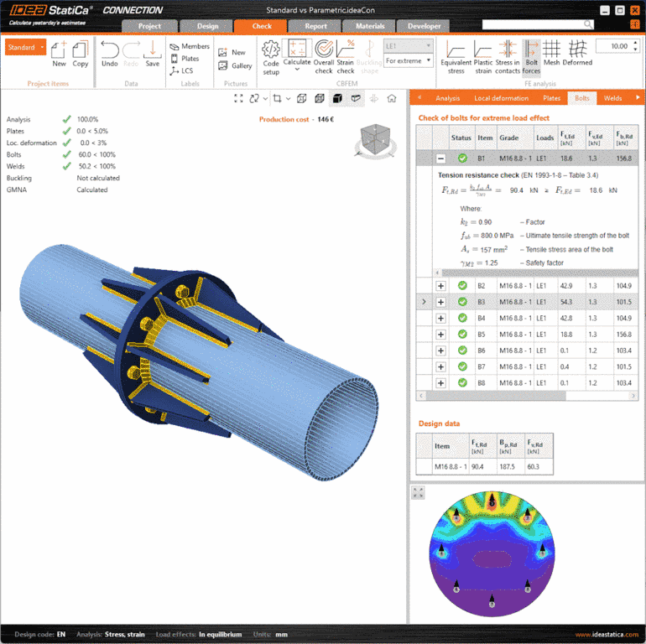Click the search magnifier icon
This screenshot has width=646, height=644.
(588, 24)
